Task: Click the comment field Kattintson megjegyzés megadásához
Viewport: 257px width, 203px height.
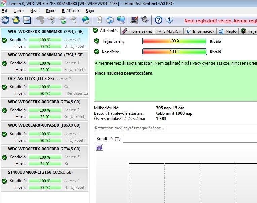Action: [176, 128]
